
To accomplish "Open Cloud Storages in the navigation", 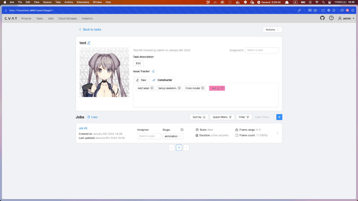I will click(x=68, y=18).
